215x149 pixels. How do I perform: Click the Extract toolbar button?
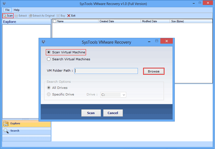(21, 16)
